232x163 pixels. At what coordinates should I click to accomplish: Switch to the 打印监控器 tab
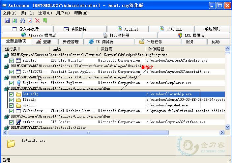(x=120, y=35)
